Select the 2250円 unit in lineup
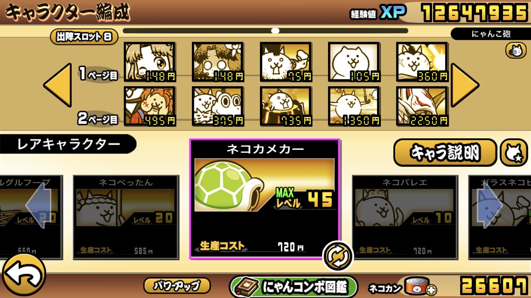The width and height of the screenshot is (531, 298). point(422,106)
